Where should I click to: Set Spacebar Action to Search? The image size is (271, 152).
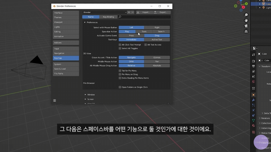[x=161, y=31]
